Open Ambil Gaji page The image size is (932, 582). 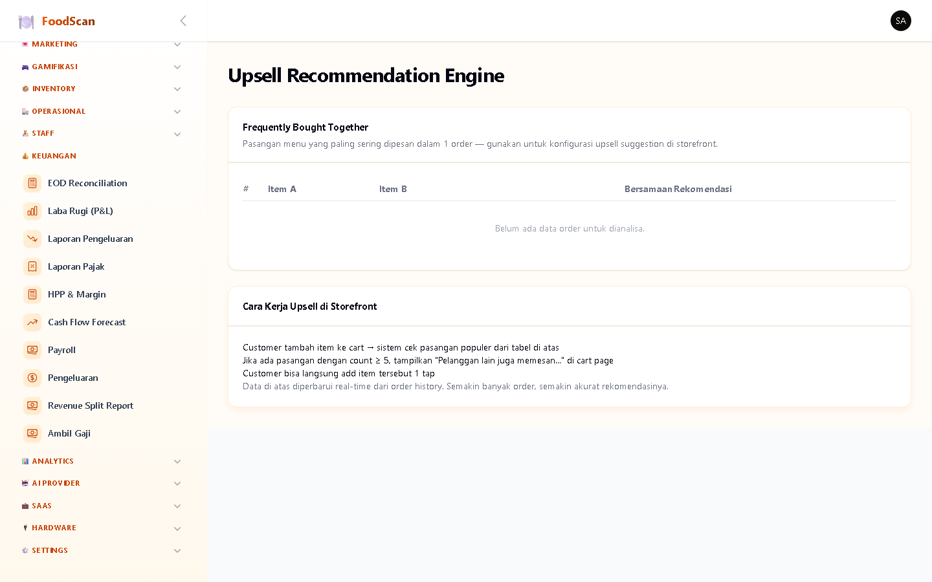pos(104,433)
